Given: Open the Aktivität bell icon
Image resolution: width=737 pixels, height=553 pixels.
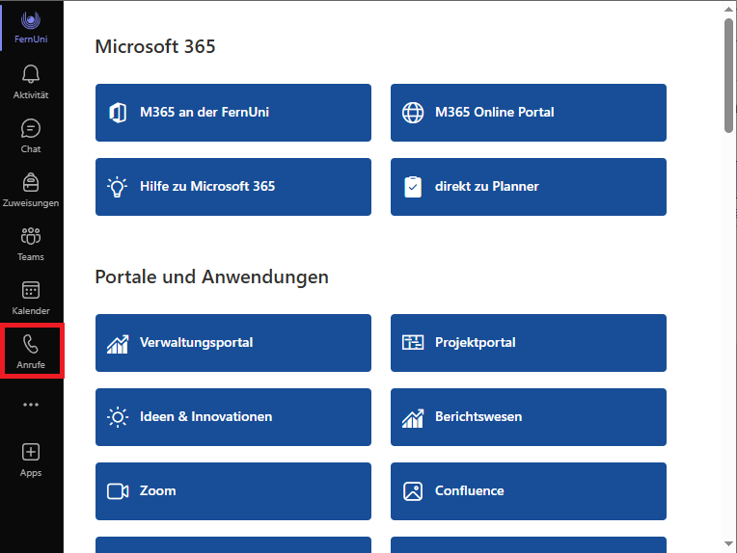Looking at the screenshot, I should pos(31,81).
